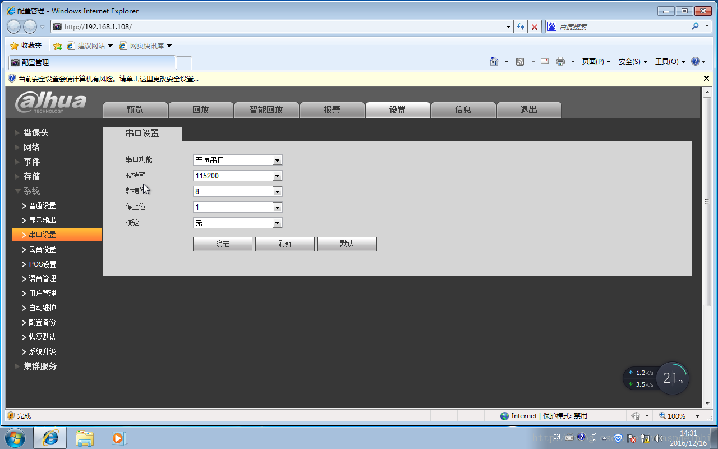The image size is (718, 449).
Task: Open POS设置 in sidebar
Action: tap(43, 264)
